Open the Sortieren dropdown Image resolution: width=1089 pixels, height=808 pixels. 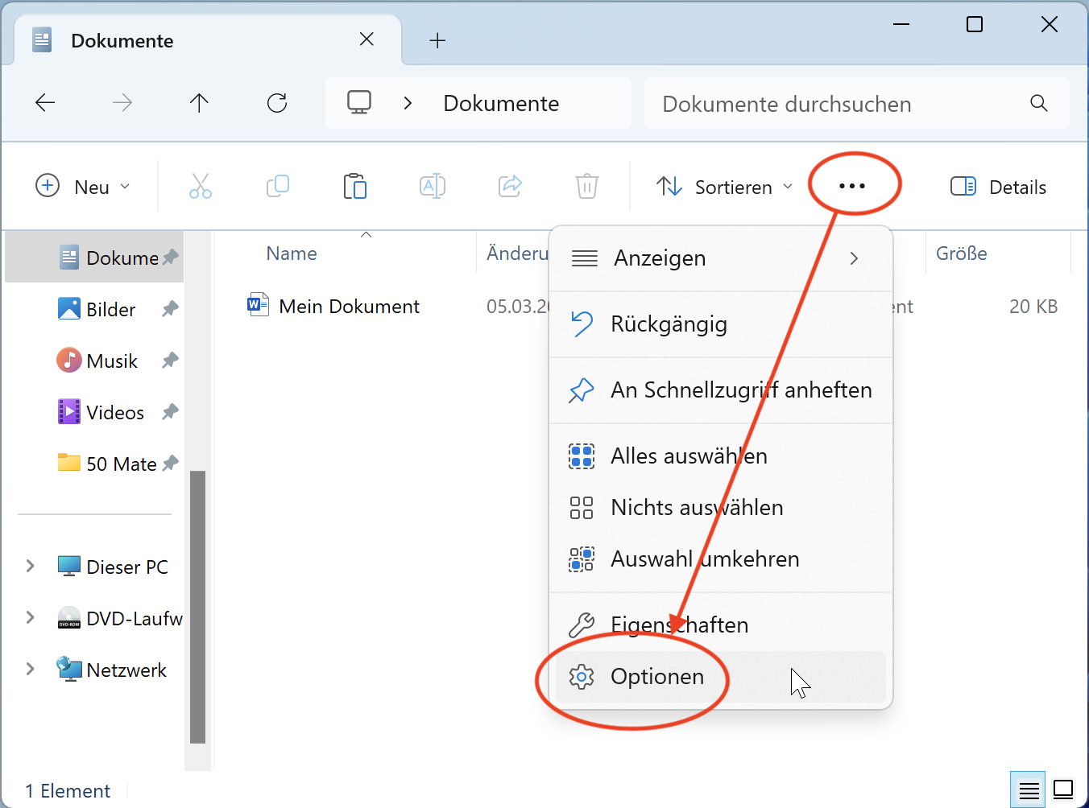coord(724,187)
